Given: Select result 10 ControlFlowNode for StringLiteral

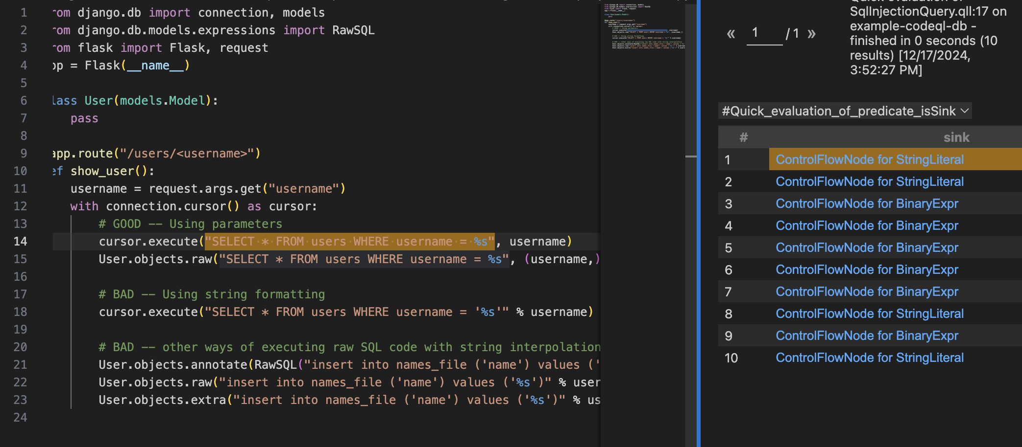Looking at the screenshot, I should tap(869, 358).
